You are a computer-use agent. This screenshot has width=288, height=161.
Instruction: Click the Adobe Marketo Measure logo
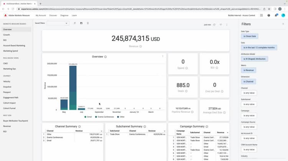click(5, 15)
